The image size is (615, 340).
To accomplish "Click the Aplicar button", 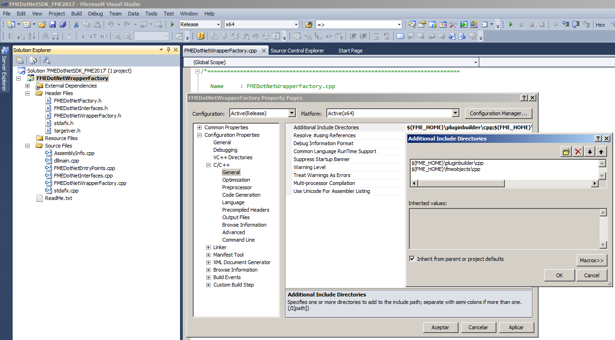I will click(x=517, y=327).
